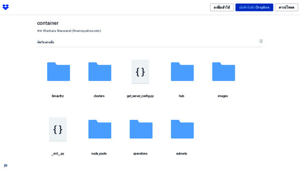
Task: Click the __init__.py file name
Action: point(58,153)
